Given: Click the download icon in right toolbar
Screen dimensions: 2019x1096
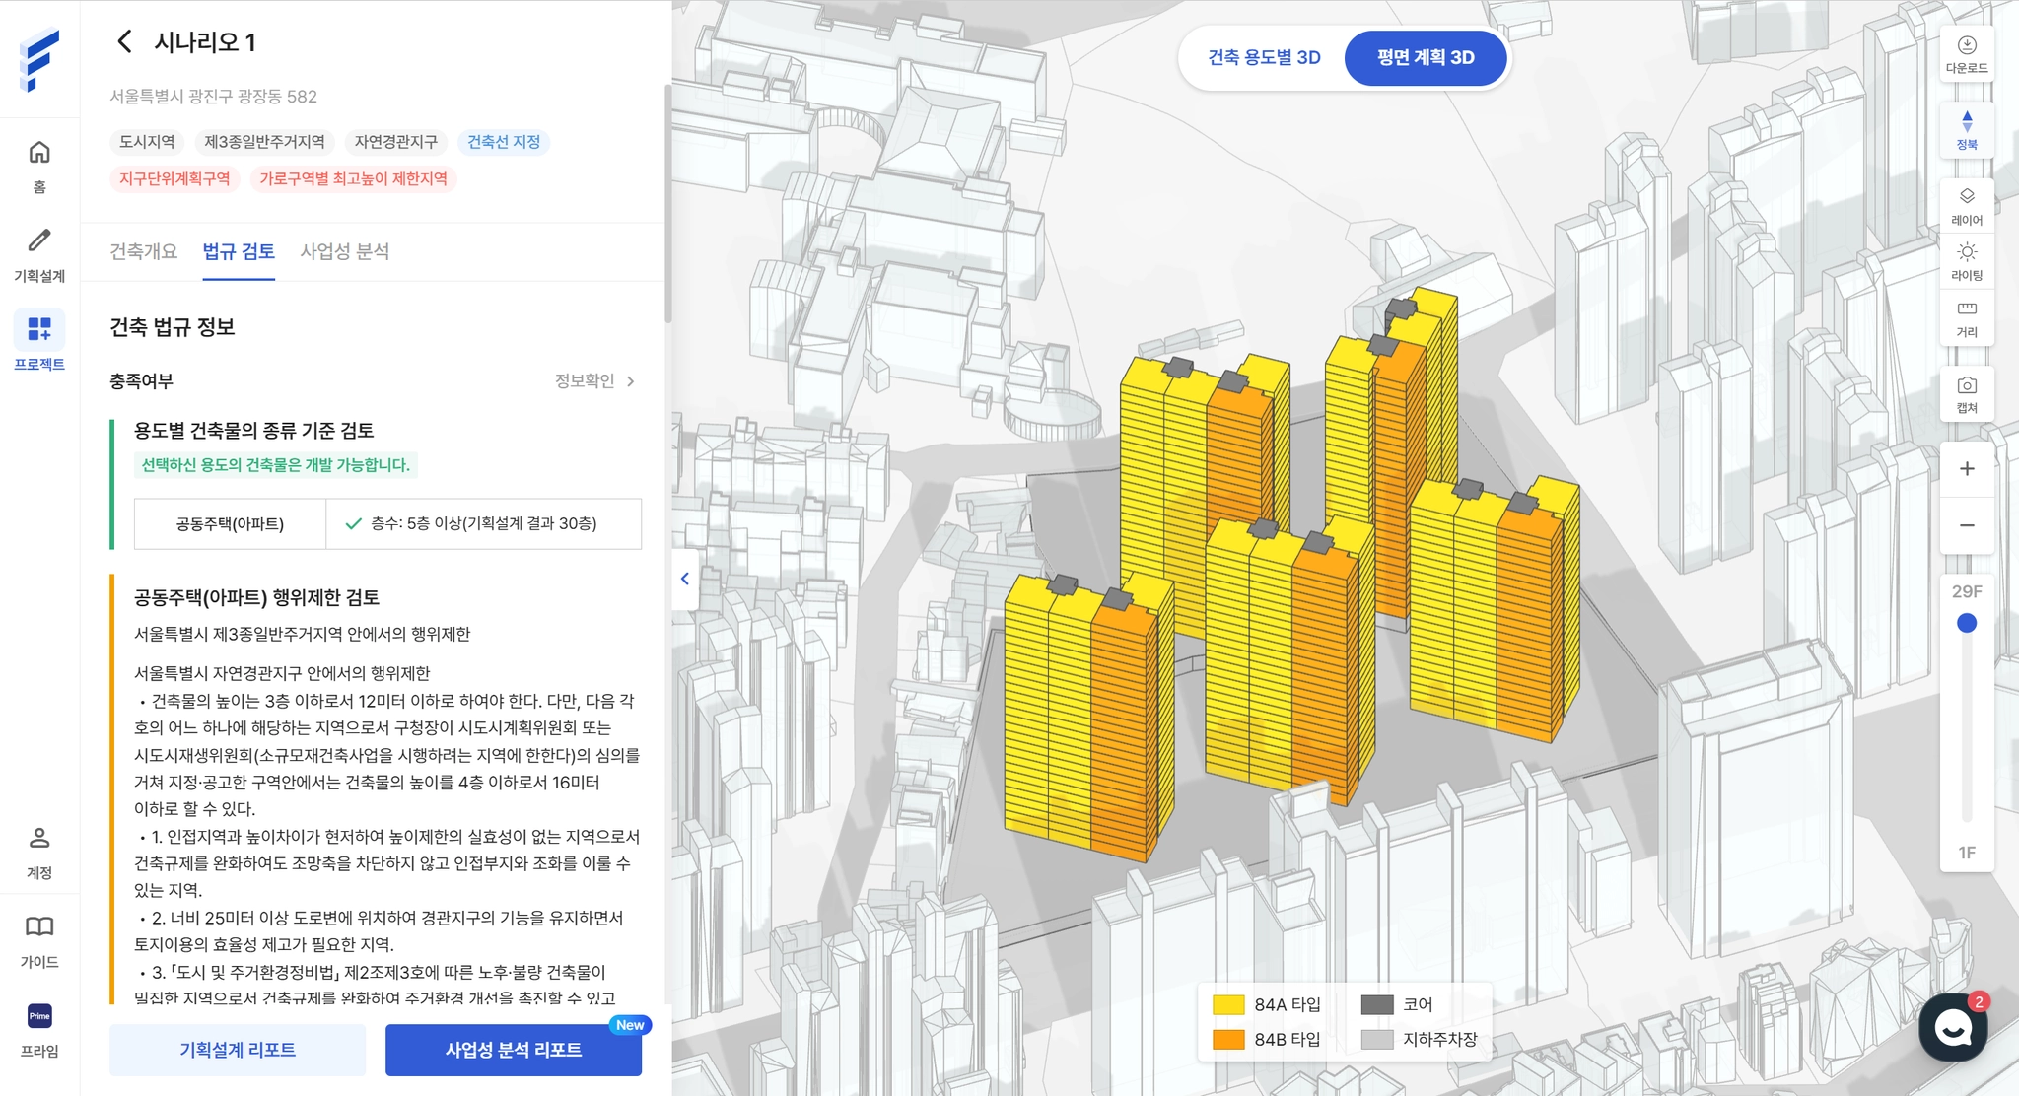Looking at the screenshot, I should point(1966,53).
